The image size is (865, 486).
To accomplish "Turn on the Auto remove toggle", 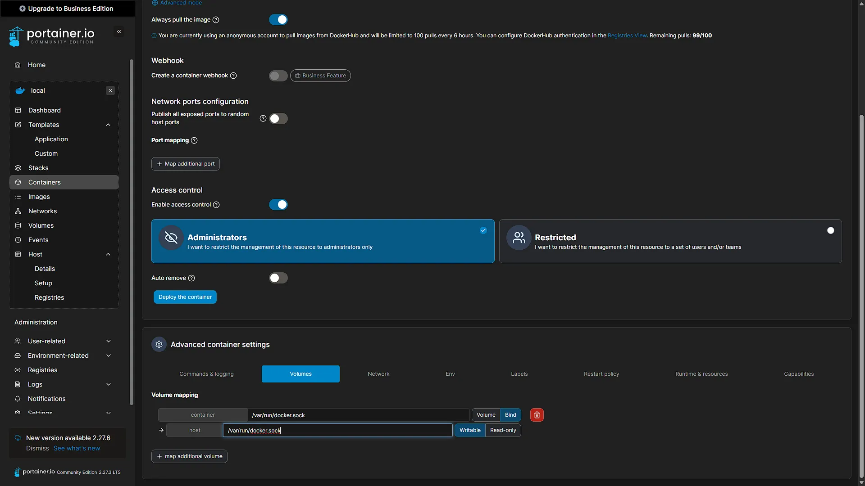I will pos(278,278).
